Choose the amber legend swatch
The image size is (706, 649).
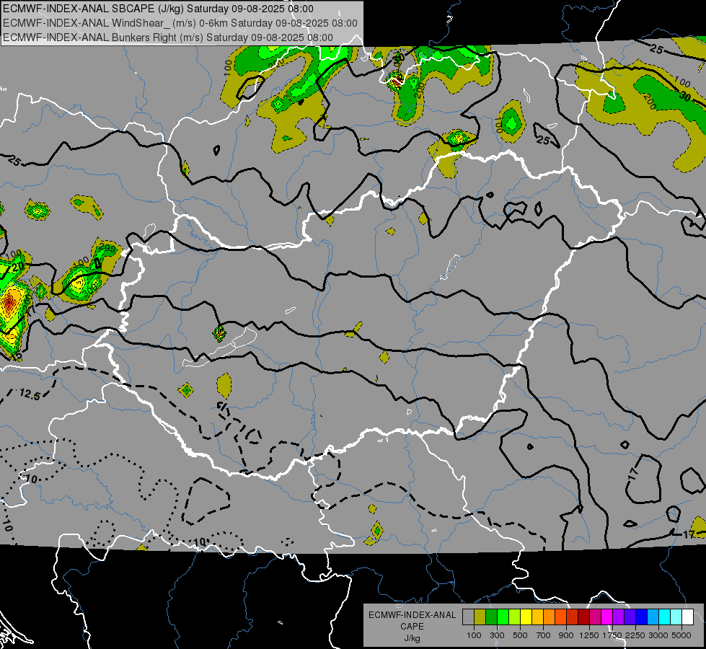point(537,617)
